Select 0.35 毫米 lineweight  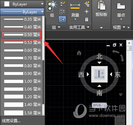click(23, 19)
